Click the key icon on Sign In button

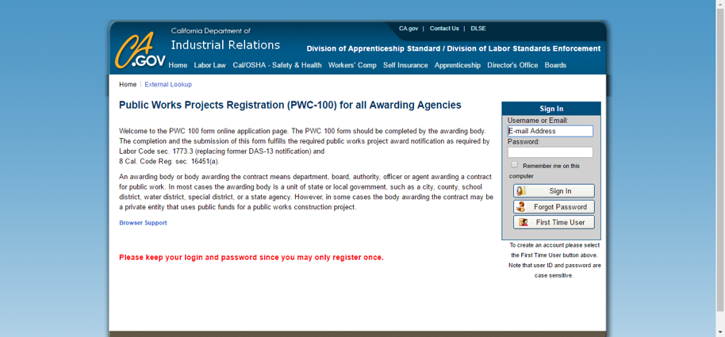(522, 191)
